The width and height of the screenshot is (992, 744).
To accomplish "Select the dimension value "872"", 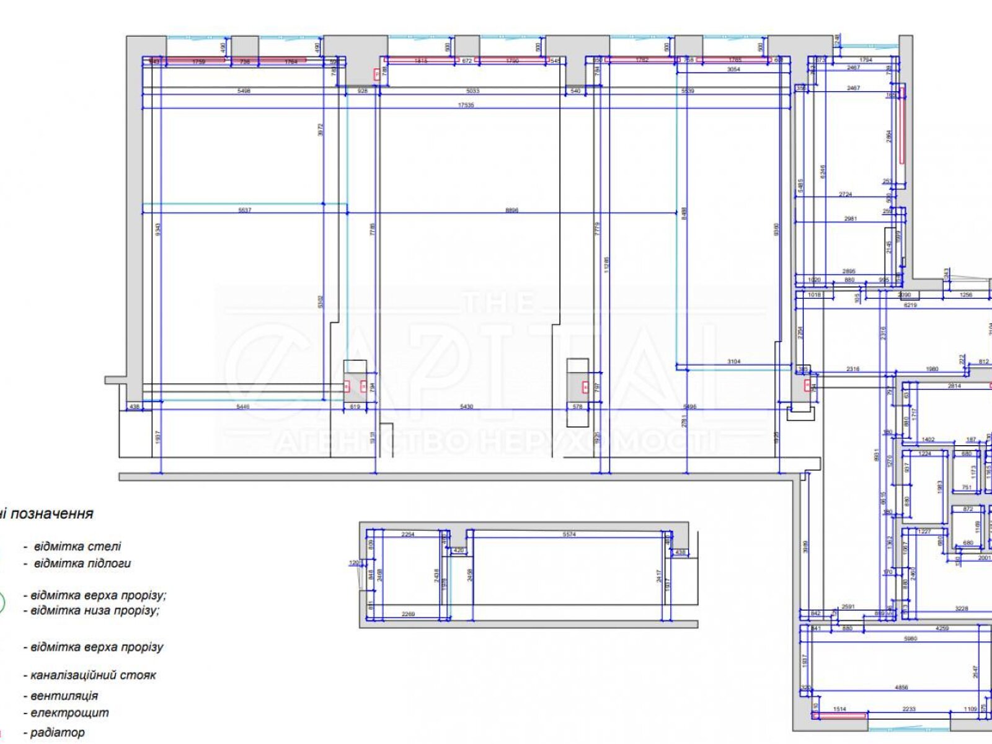I will [968, 510].
